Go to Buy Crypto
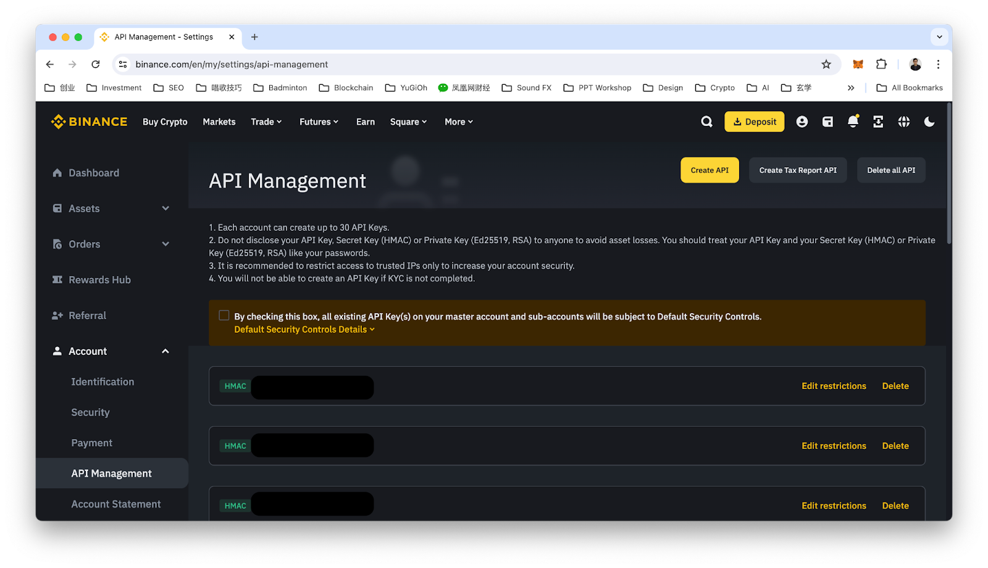The height and width of the screenshot is (568, 988). pyautogui.click(x=165, y=122)
